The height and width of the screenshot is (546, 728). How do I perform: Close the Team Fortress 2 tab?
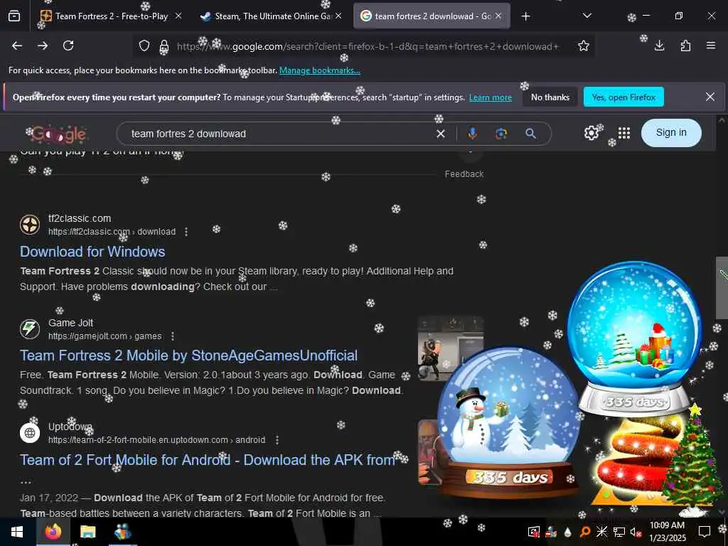pos(178,16)
